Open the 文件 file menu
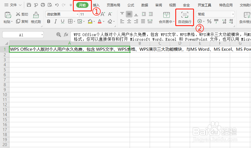 pos(13,5)
